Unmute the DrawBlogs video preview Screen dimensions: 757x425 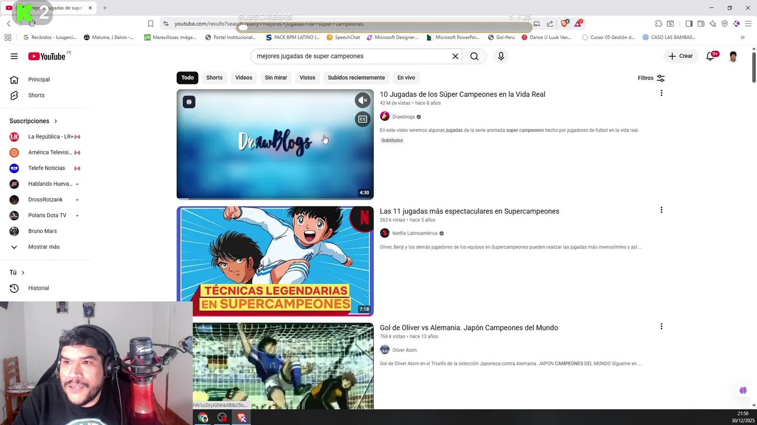[x=363, y=100]
